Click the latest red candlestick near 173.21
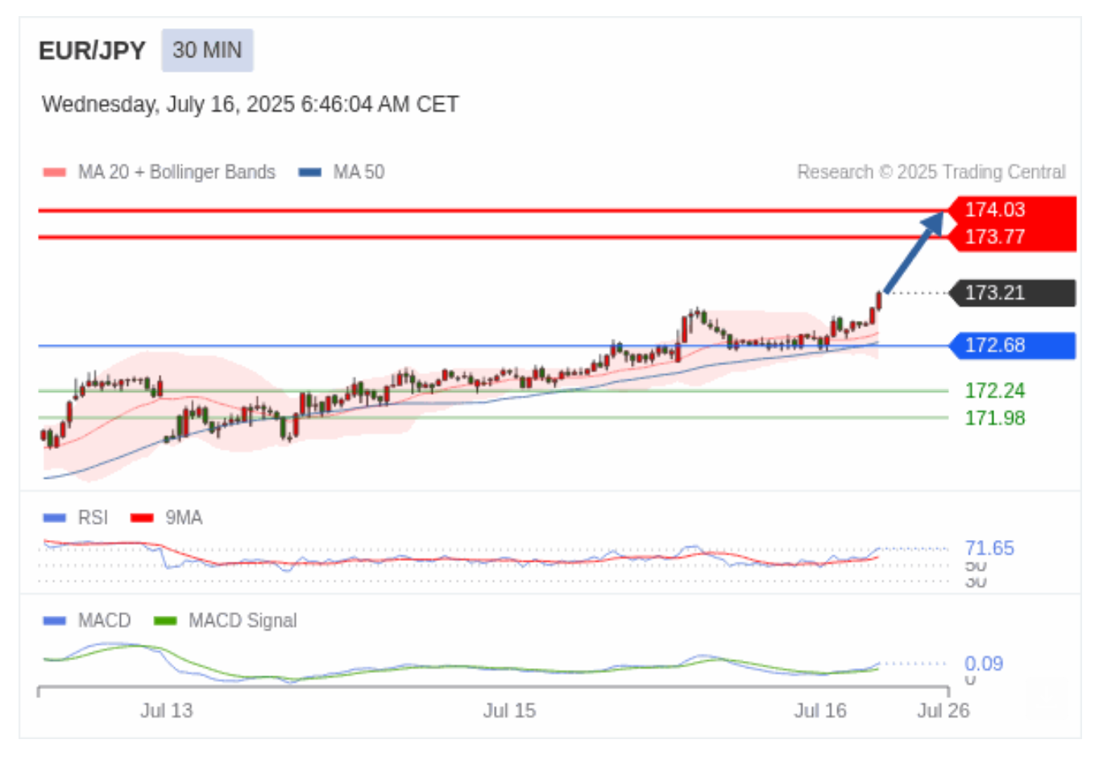This screenshot has width=1099, height=777. point(879,301)
